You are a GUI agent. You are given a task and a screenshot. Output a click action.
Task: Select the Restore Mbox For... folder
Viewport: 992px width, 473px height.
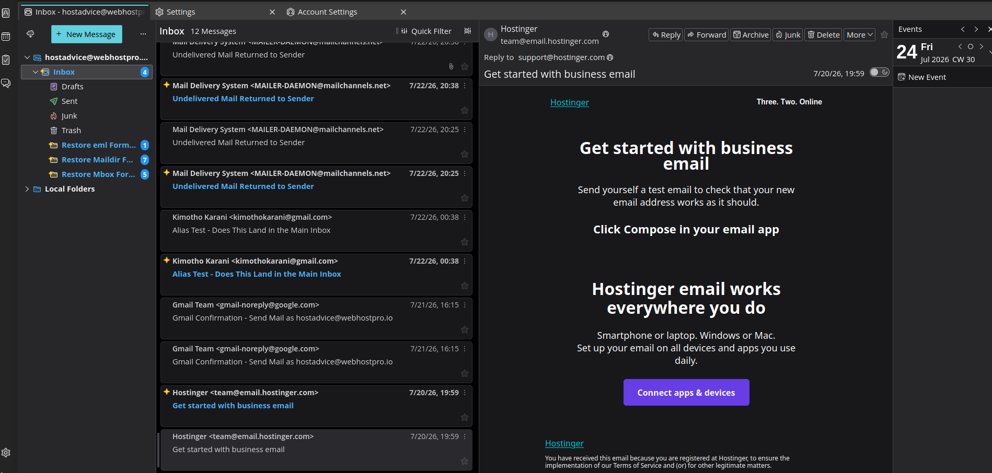(98, 174)
